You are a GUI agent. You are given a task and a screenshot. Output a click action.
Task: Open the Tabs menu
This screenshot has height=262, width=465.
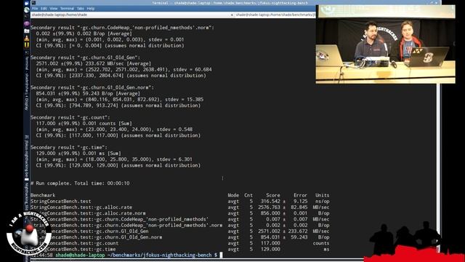(81, 8)
